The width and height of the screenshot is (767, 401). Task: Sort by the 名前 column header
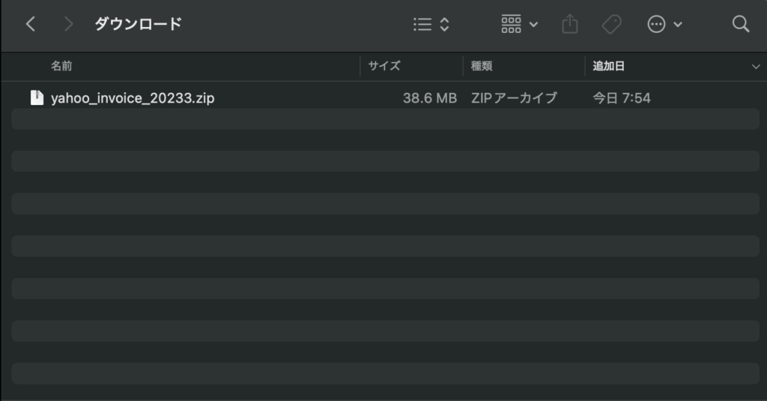click(x=61, y=66)
